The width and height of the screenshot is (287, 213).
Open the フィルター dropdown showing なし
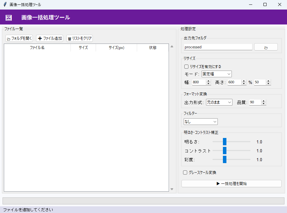click(201, 121)
